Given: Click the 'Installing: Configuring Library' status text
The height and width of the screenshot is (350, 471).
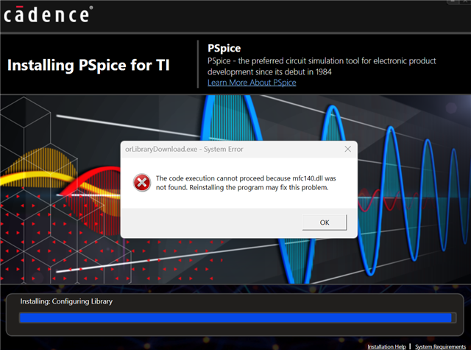Looking at the screenshot, I should point(66,301).
